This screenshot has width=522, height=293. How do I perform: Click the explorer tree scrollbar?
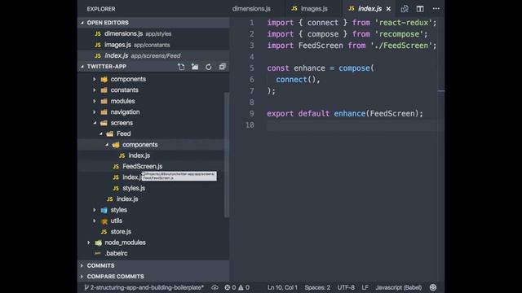[x=227, y=155]
